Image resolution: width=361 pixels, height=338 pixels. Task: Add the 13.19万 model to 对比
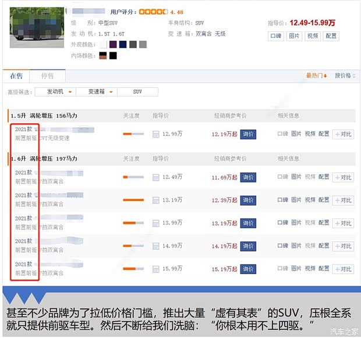click(343, 200)
